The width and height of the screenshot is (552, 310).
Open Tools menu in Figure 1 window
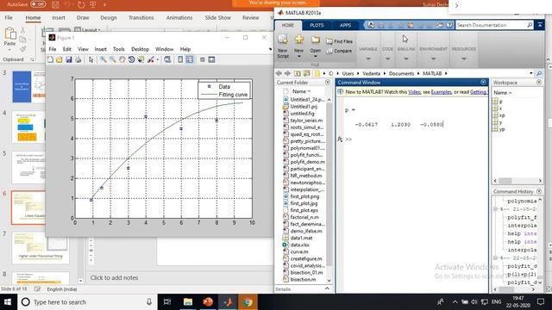[x=119, y=49]
